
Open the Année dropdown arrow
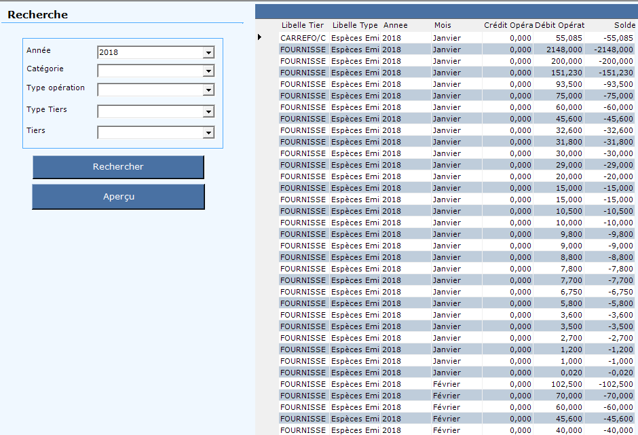point(208,52)
